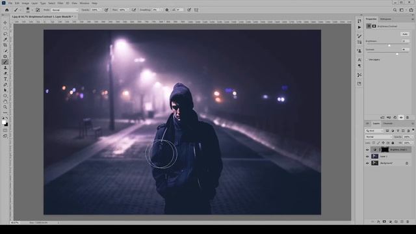Open the Select menu
The height and width of the screenshot is (234, 416).
click(51, 3)
